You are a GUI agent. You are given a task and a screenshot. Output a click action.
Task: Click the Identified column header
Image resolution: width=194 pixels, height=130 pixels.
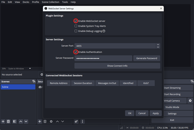pos(128,83)
